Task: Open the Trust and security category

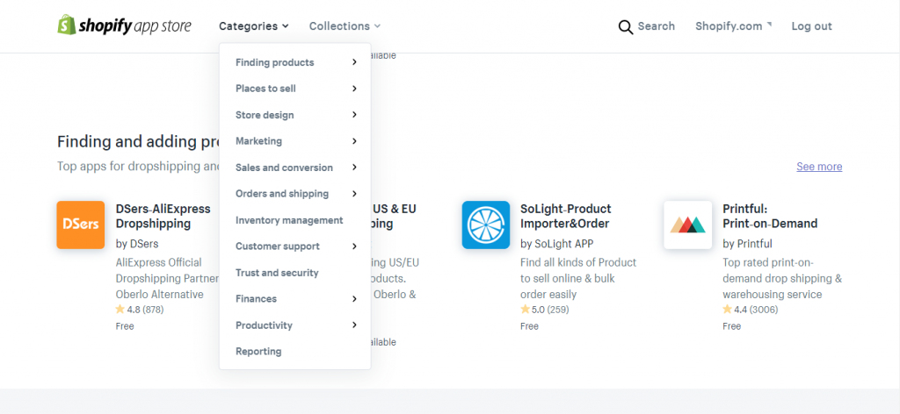Action: click(277, 273)
